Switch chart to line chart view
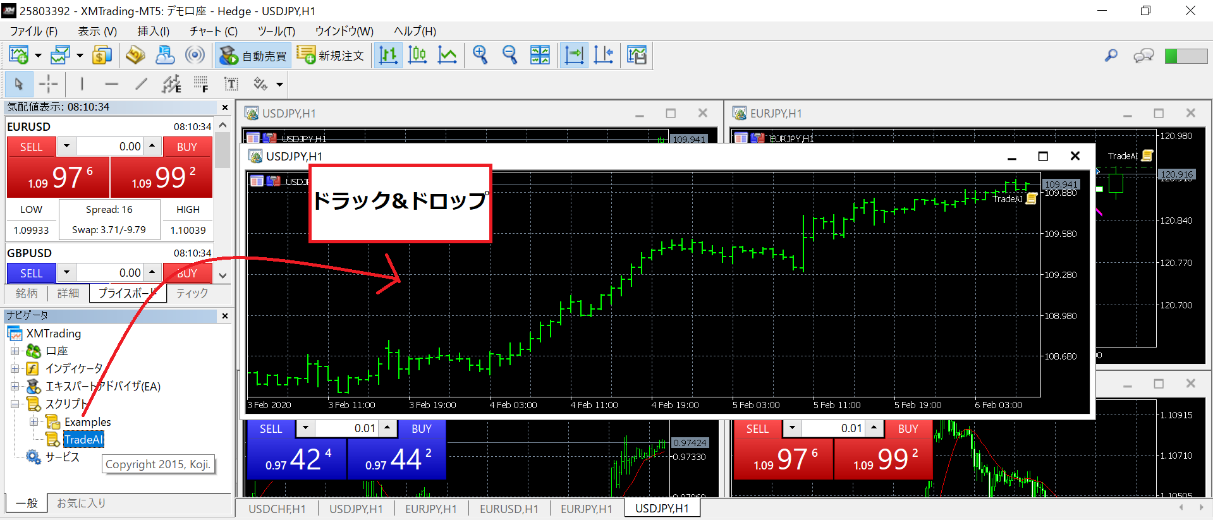The height and width of the screenshot is (520, 1213). 448,56
